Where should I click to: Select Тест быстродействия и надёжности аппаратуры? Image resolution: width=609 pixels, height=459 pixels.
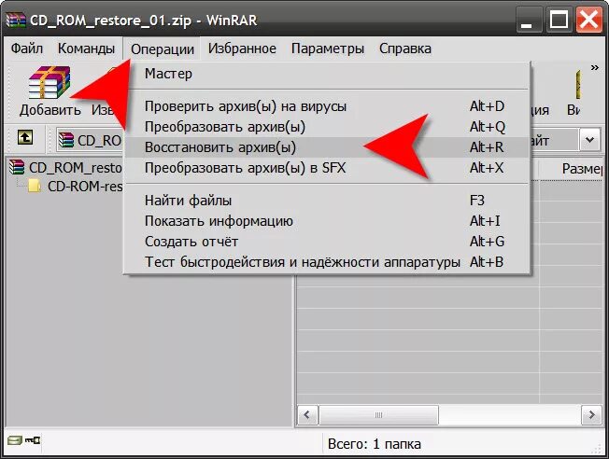(328, 262)
